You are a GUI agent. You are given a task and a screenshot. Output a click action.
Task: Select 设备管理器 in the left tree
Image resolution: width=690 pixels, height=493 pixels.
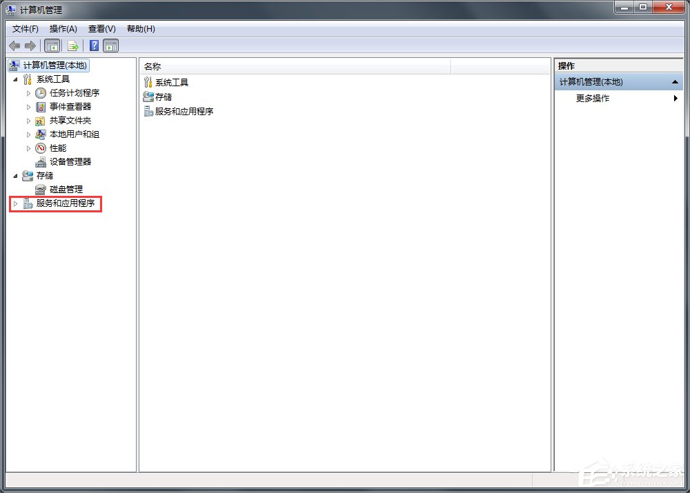click(x=66, y=161)
